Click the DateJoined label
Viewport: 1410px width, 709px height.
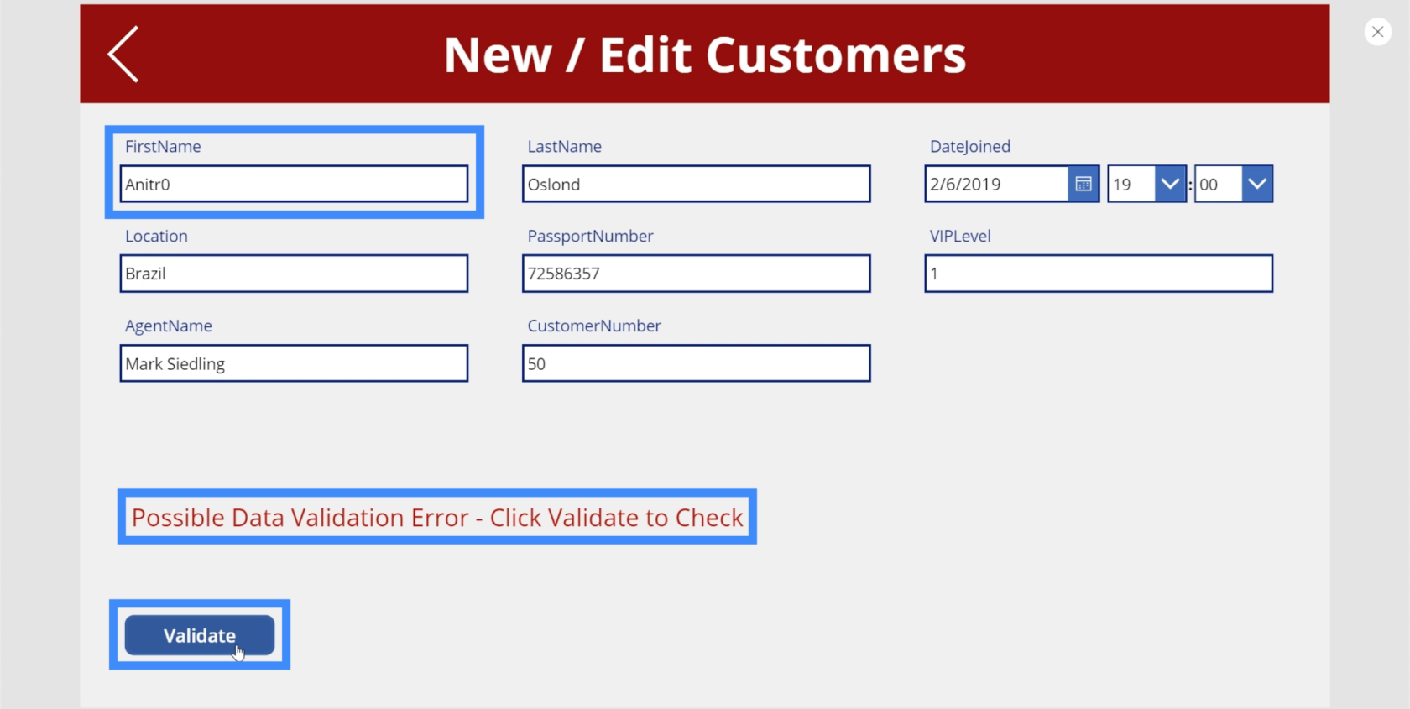(970, 146)
